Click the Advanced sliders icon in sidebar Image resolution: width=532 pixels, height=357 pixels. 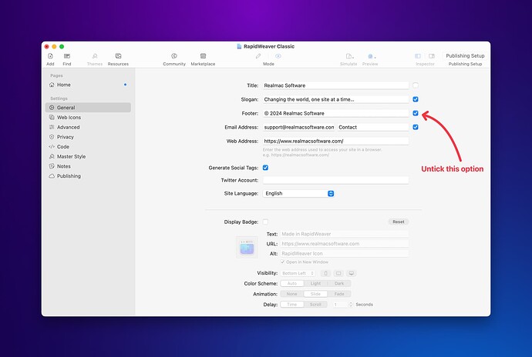tap(52, 127)
